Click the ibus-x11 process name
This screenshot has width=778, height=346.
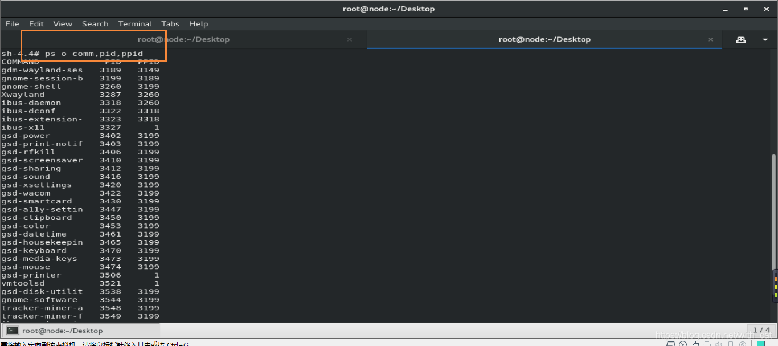point(23,128)
